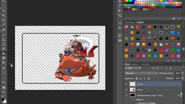Open the Вид layer filter dropdown

tap(133, 68)
